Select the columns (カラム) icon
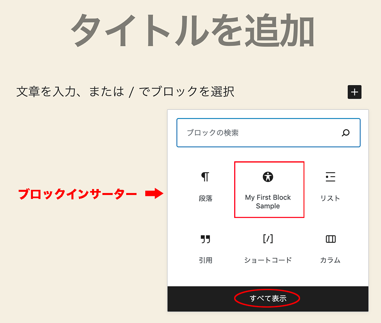 [x=330, y=239]
